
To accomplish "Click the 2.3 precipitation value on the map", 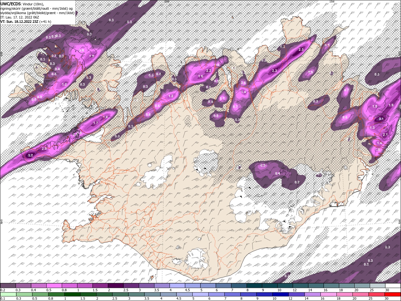I will [x=274, y=71].
